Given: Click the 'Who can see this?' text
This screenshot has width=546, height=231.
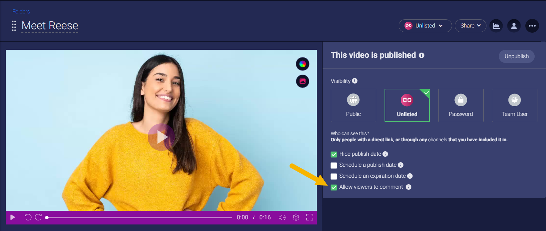Looking at the screenshot, I should [350, 133].
